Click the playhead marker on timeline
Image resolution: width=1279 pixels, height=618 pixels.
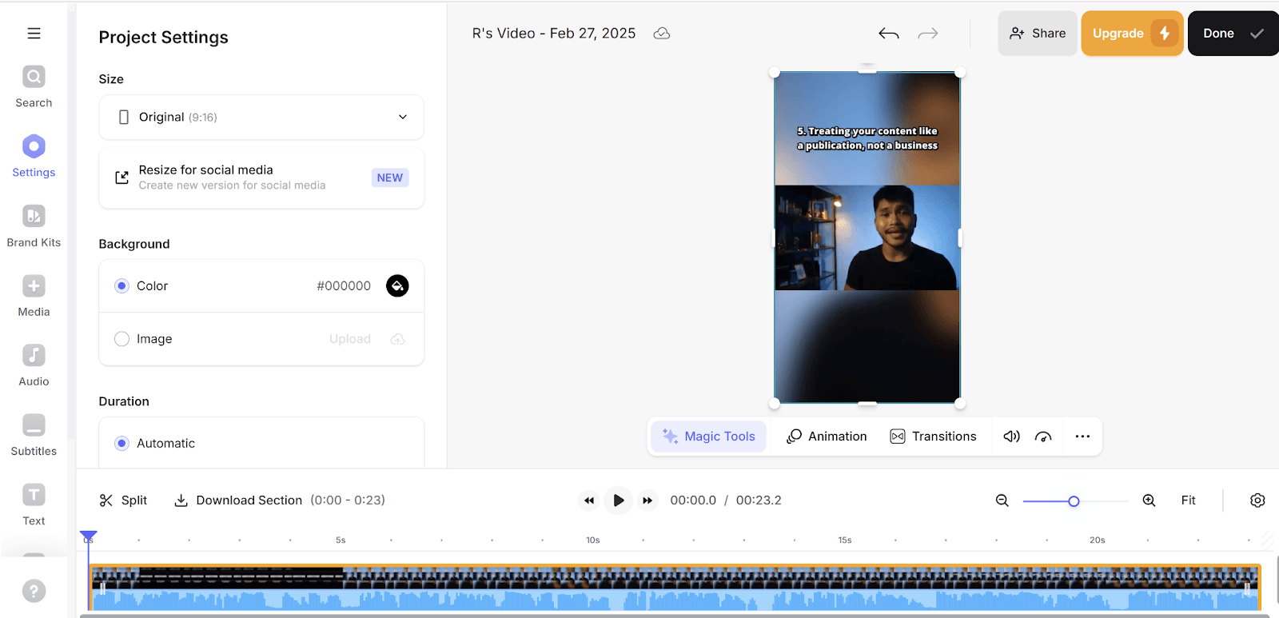(x=88, y=536)
